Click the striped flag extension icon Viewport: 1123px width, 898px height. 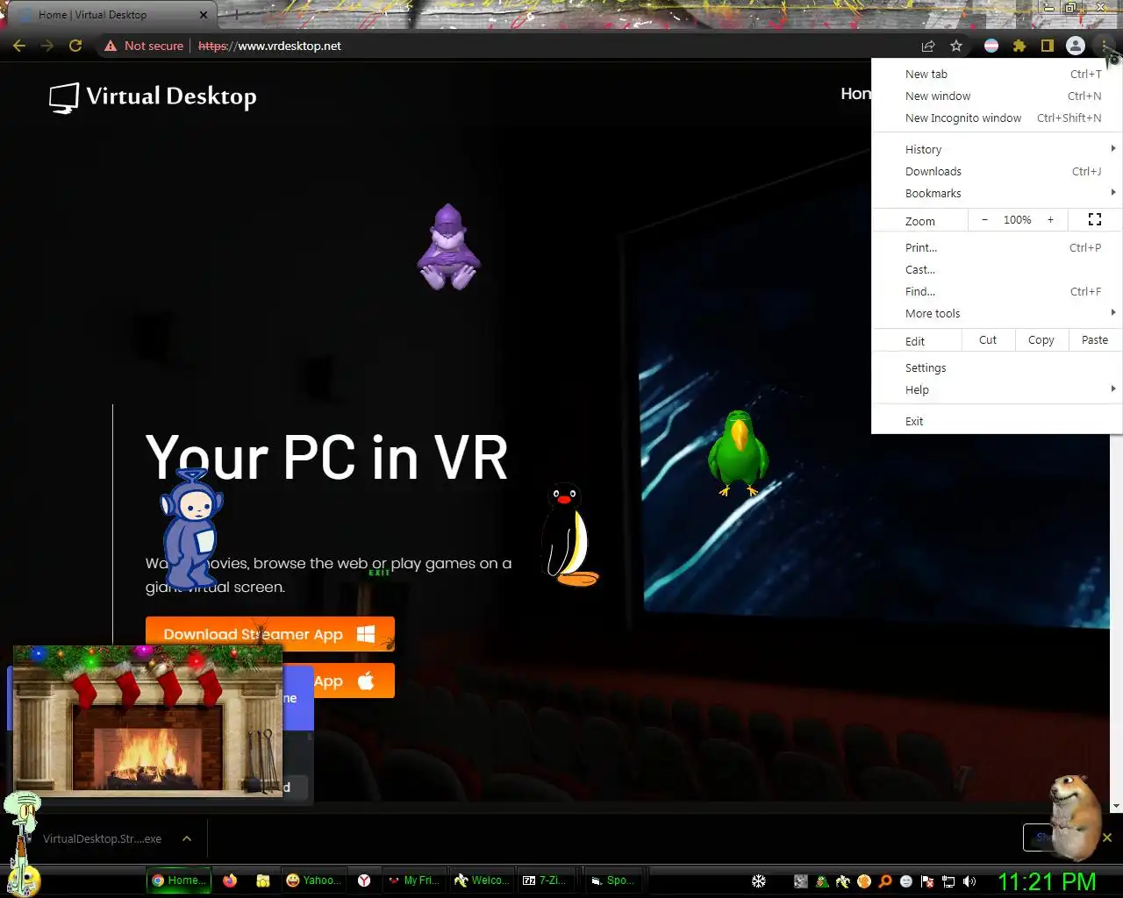991,46
